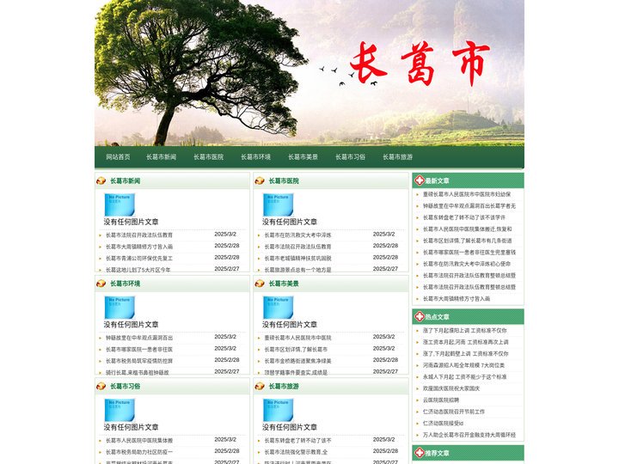Screen dimensions: 619x464
Task: Click the No Picture thumbnail under 长葛市习俗
Action: coord(120,410)
